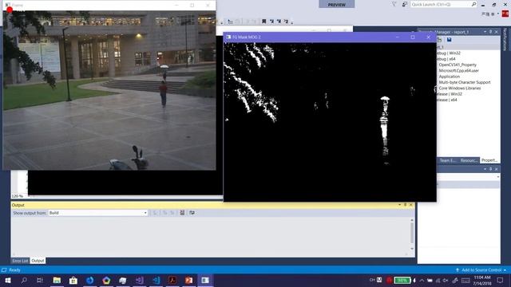
Task: Select the Release | Win32 configuration node
Action: pyautogui.click(x=449, y=94)
